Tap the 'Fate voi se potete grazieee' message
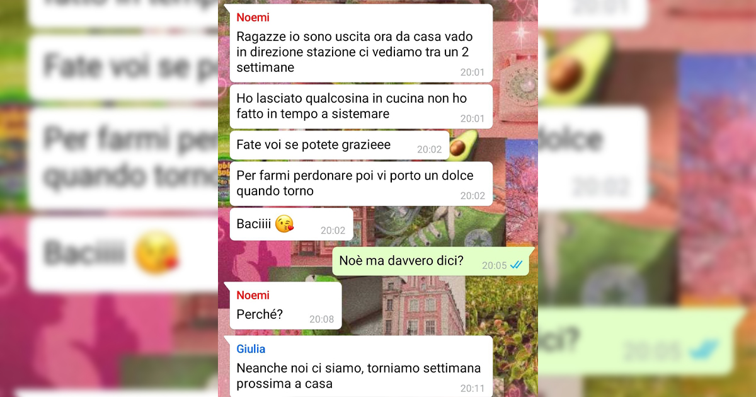 point(340,145)
